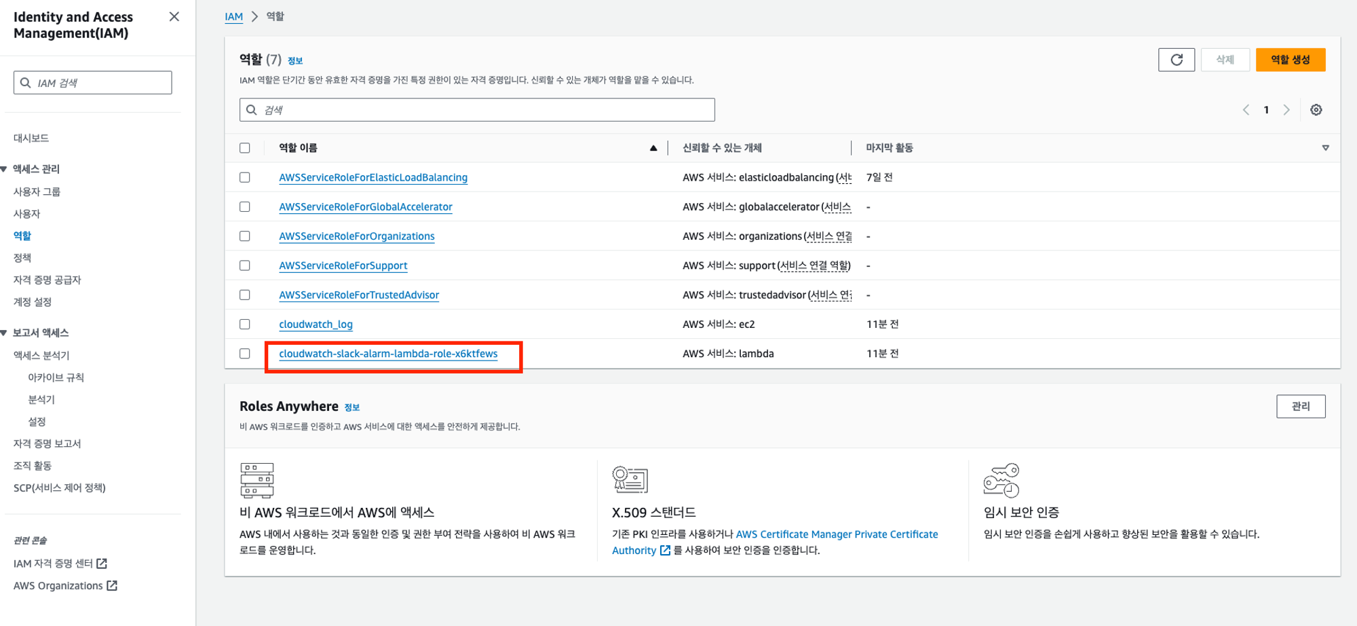Open table preferences gear icon
The height and width of the screenshot is (626, 1357).
pyautogui.click(x=1316, y=110)
